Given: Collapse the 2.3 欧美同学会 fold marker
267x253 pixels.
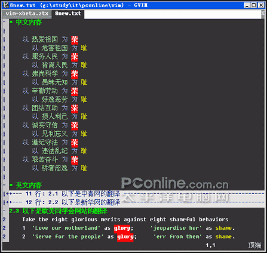Looking at the screenshot, I should [x=4, y=211].
